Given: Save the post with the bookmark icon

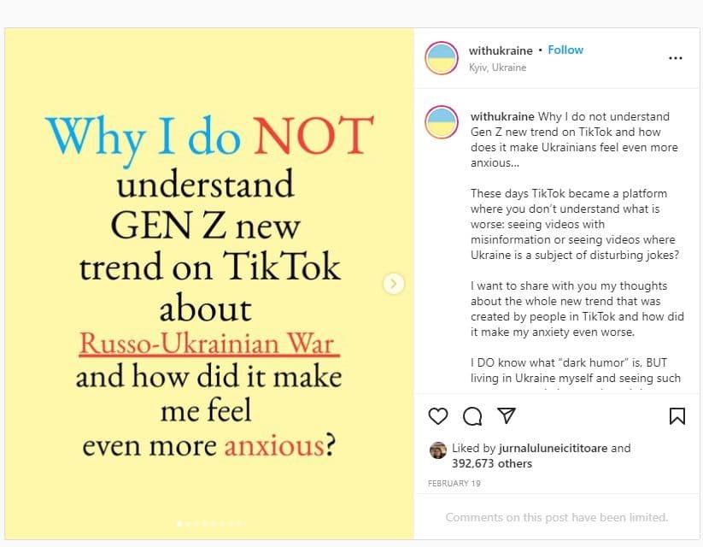Looking at the screenshot, I should [677, 416].
